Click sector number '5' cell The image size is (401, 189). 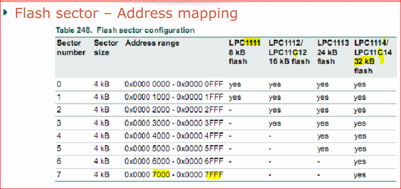point(59,149)
